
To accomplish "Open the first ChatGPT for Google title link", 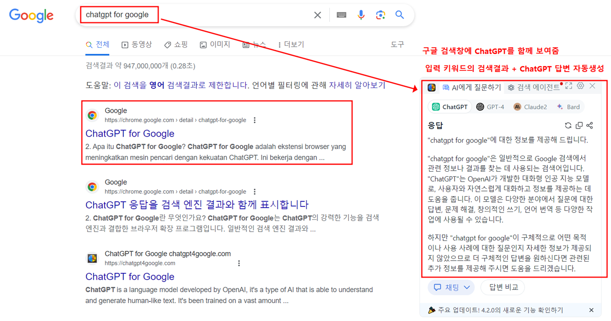I will point(130,133).
